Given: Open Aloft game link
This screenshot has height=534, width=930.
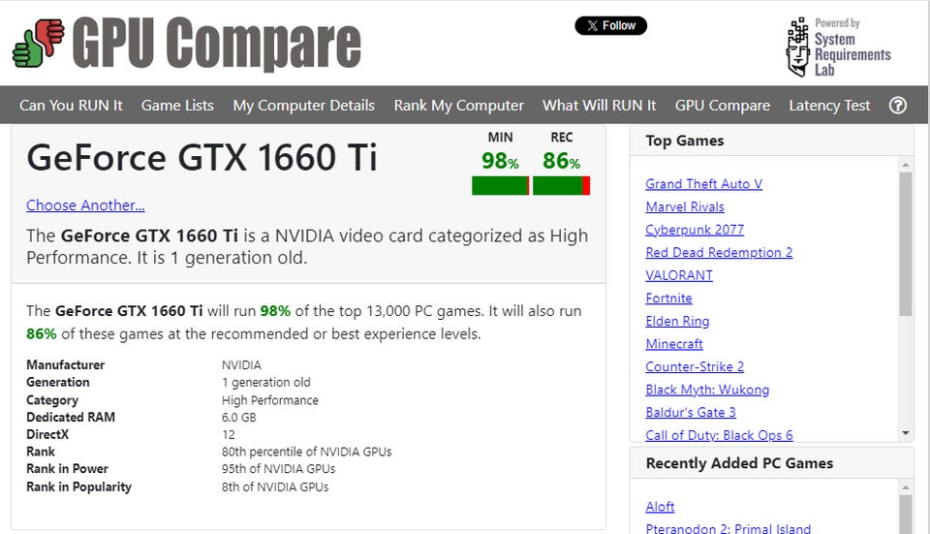Looking at the screenshot, I should tap(660, 507).
